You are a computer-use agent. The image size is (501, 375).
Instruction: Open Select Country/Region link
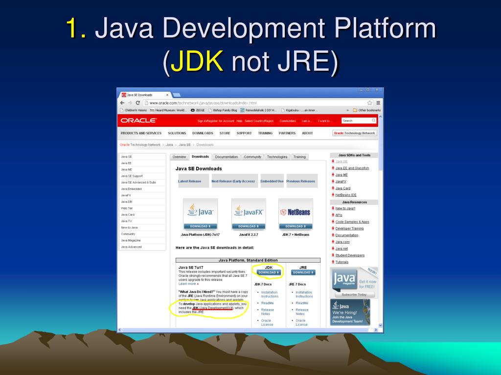(259, 121)
